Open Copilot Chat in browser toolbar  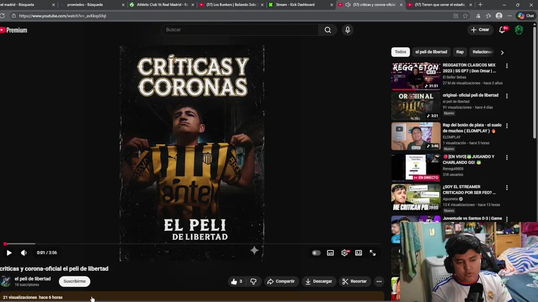526,16
